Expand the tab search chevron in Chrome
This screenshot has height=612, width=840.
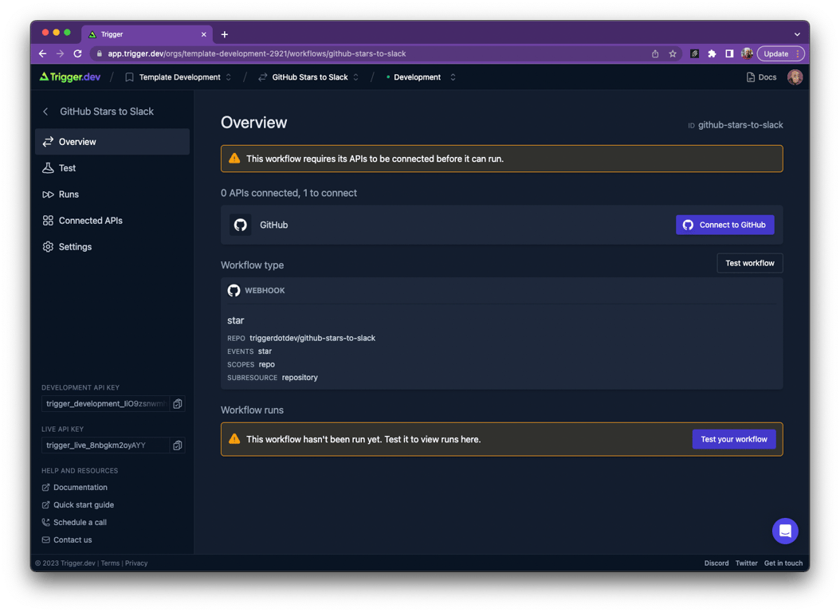[797, 34]
